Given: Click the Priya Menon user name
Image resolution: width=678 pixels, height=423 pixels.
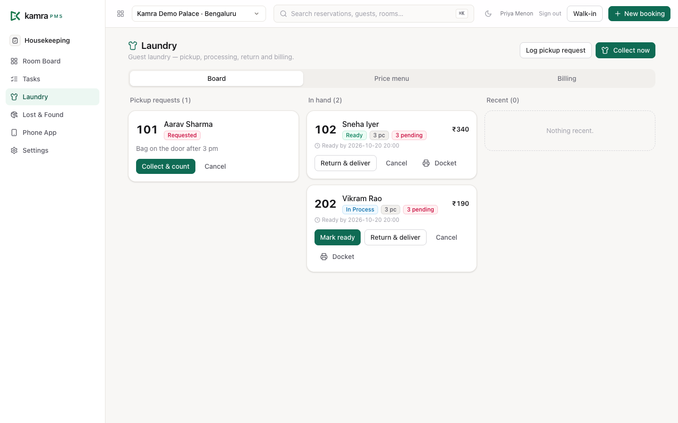Looking at the screenshot, I should pyautogui.click(x=517, y=14).
